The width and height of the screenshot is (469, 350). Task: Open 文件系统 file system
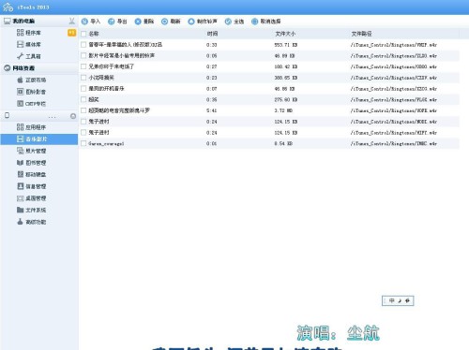31,210
